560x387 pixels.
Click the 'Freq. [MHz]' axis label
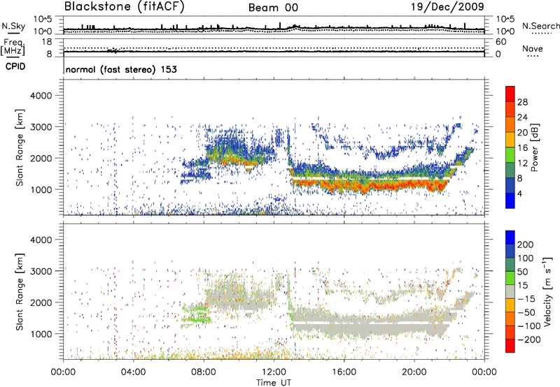[13, 48]
